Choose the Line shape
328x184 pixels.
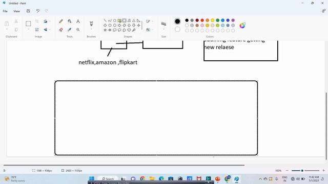point(105,20)
